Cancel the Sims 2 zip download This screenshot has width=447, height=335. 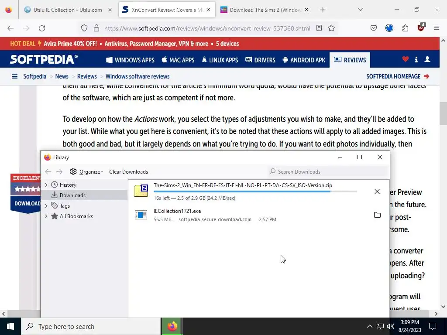click(377, 192)
